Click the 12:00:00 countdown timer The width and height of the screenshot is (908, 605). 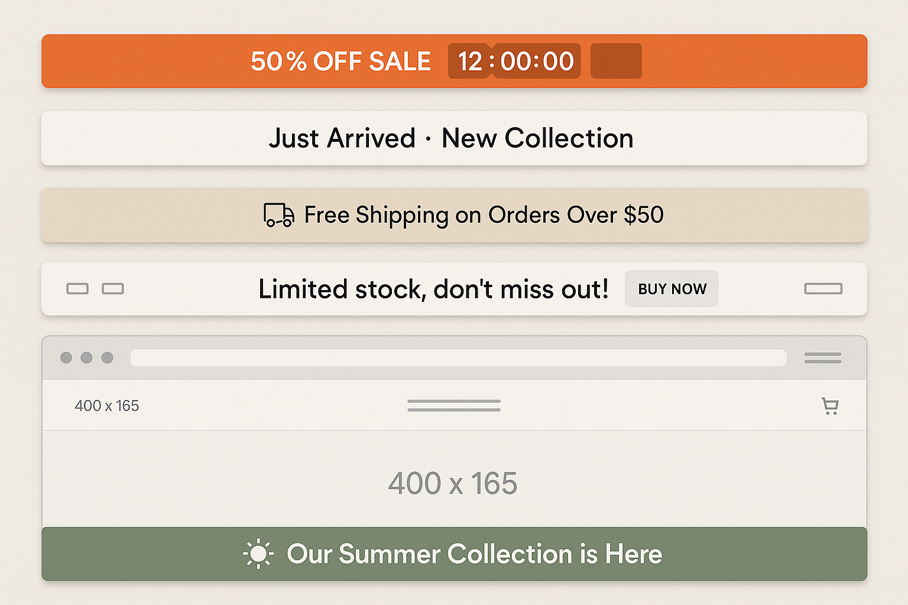click(x=513, y=60)
